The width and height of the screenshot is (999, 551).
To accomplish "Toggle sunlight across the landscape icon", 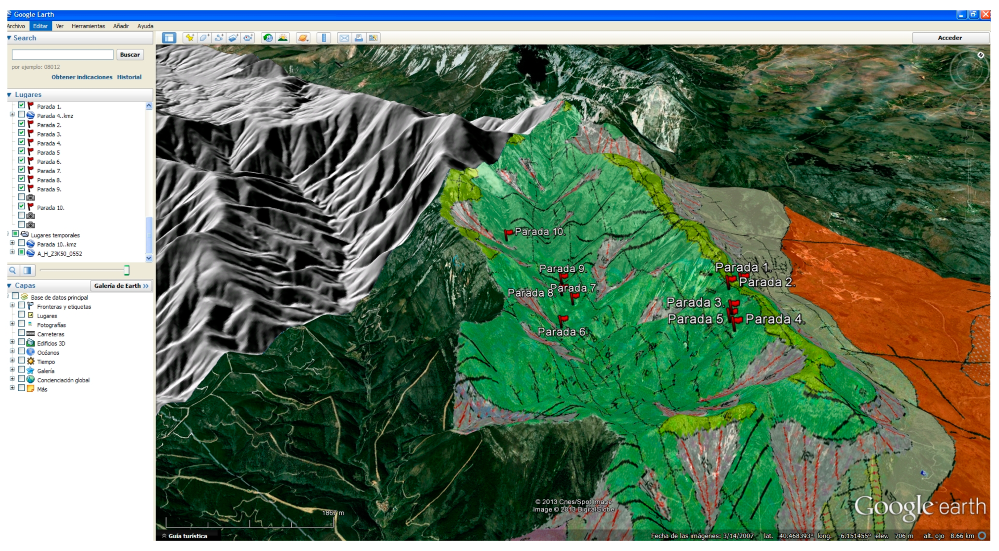I will [x=283, y=38].
